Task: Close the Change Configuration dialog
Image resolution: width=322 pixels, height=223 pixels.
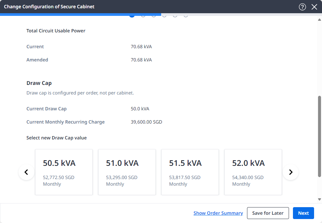Action: (314, 7)
